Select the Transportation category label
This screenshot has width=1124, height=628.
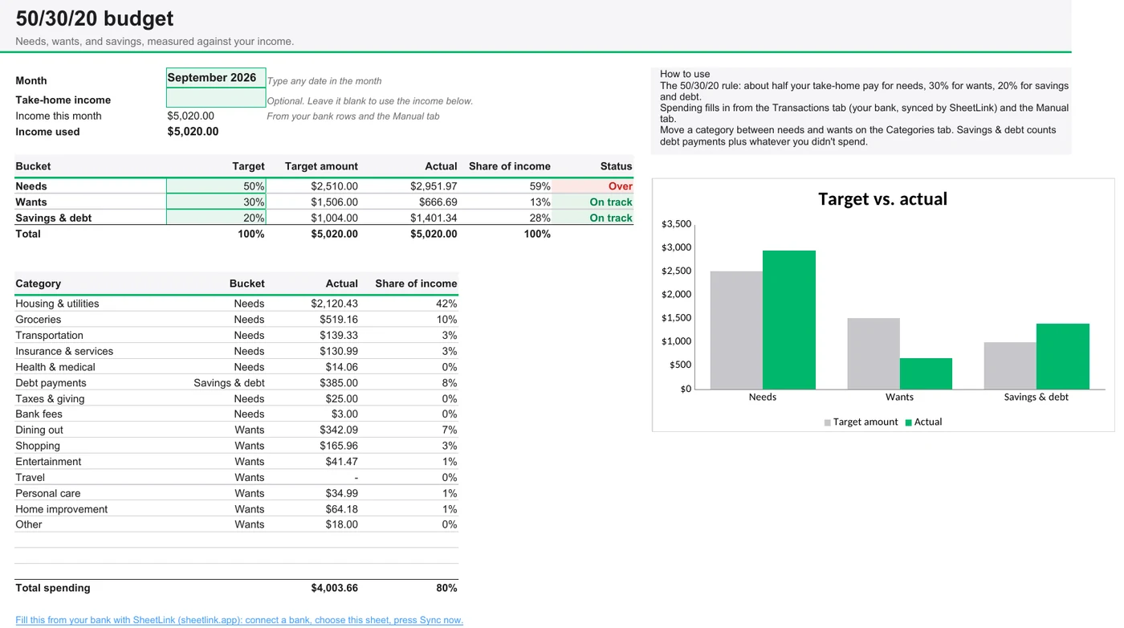click(x=49, y=336)
